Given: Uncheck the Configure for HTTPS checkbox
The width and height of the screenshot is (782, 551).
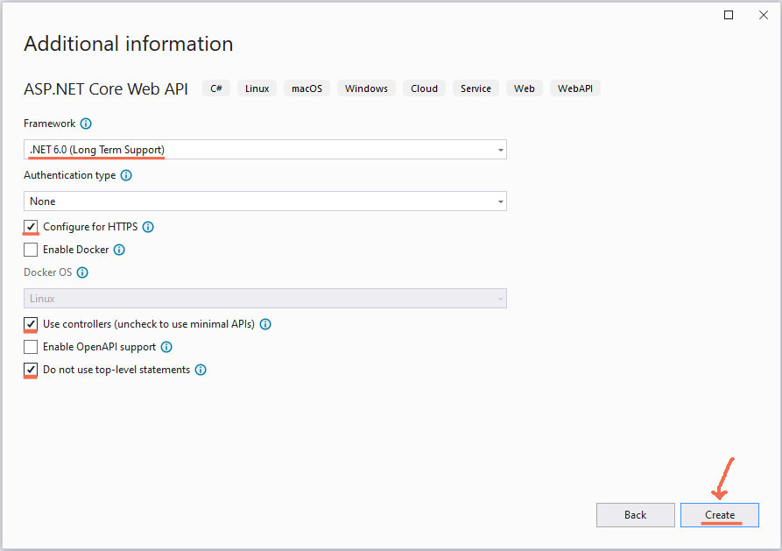Looking at the screenshot, I should tap(32, 227).
